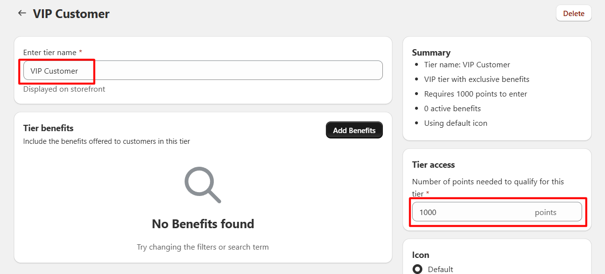Click the Tier benefits section heading

tap(48, 128)
